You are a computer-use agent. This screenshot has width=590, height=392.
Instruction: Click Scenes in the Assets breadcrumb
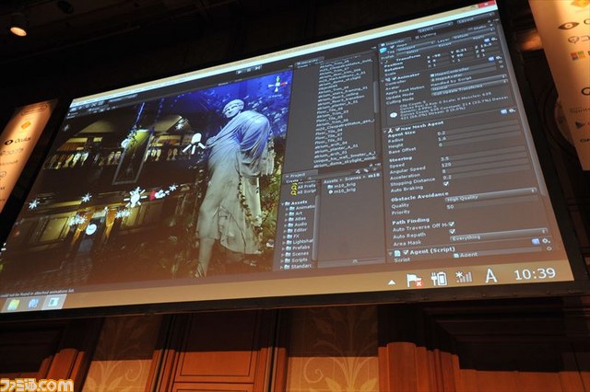click(352, 178)
